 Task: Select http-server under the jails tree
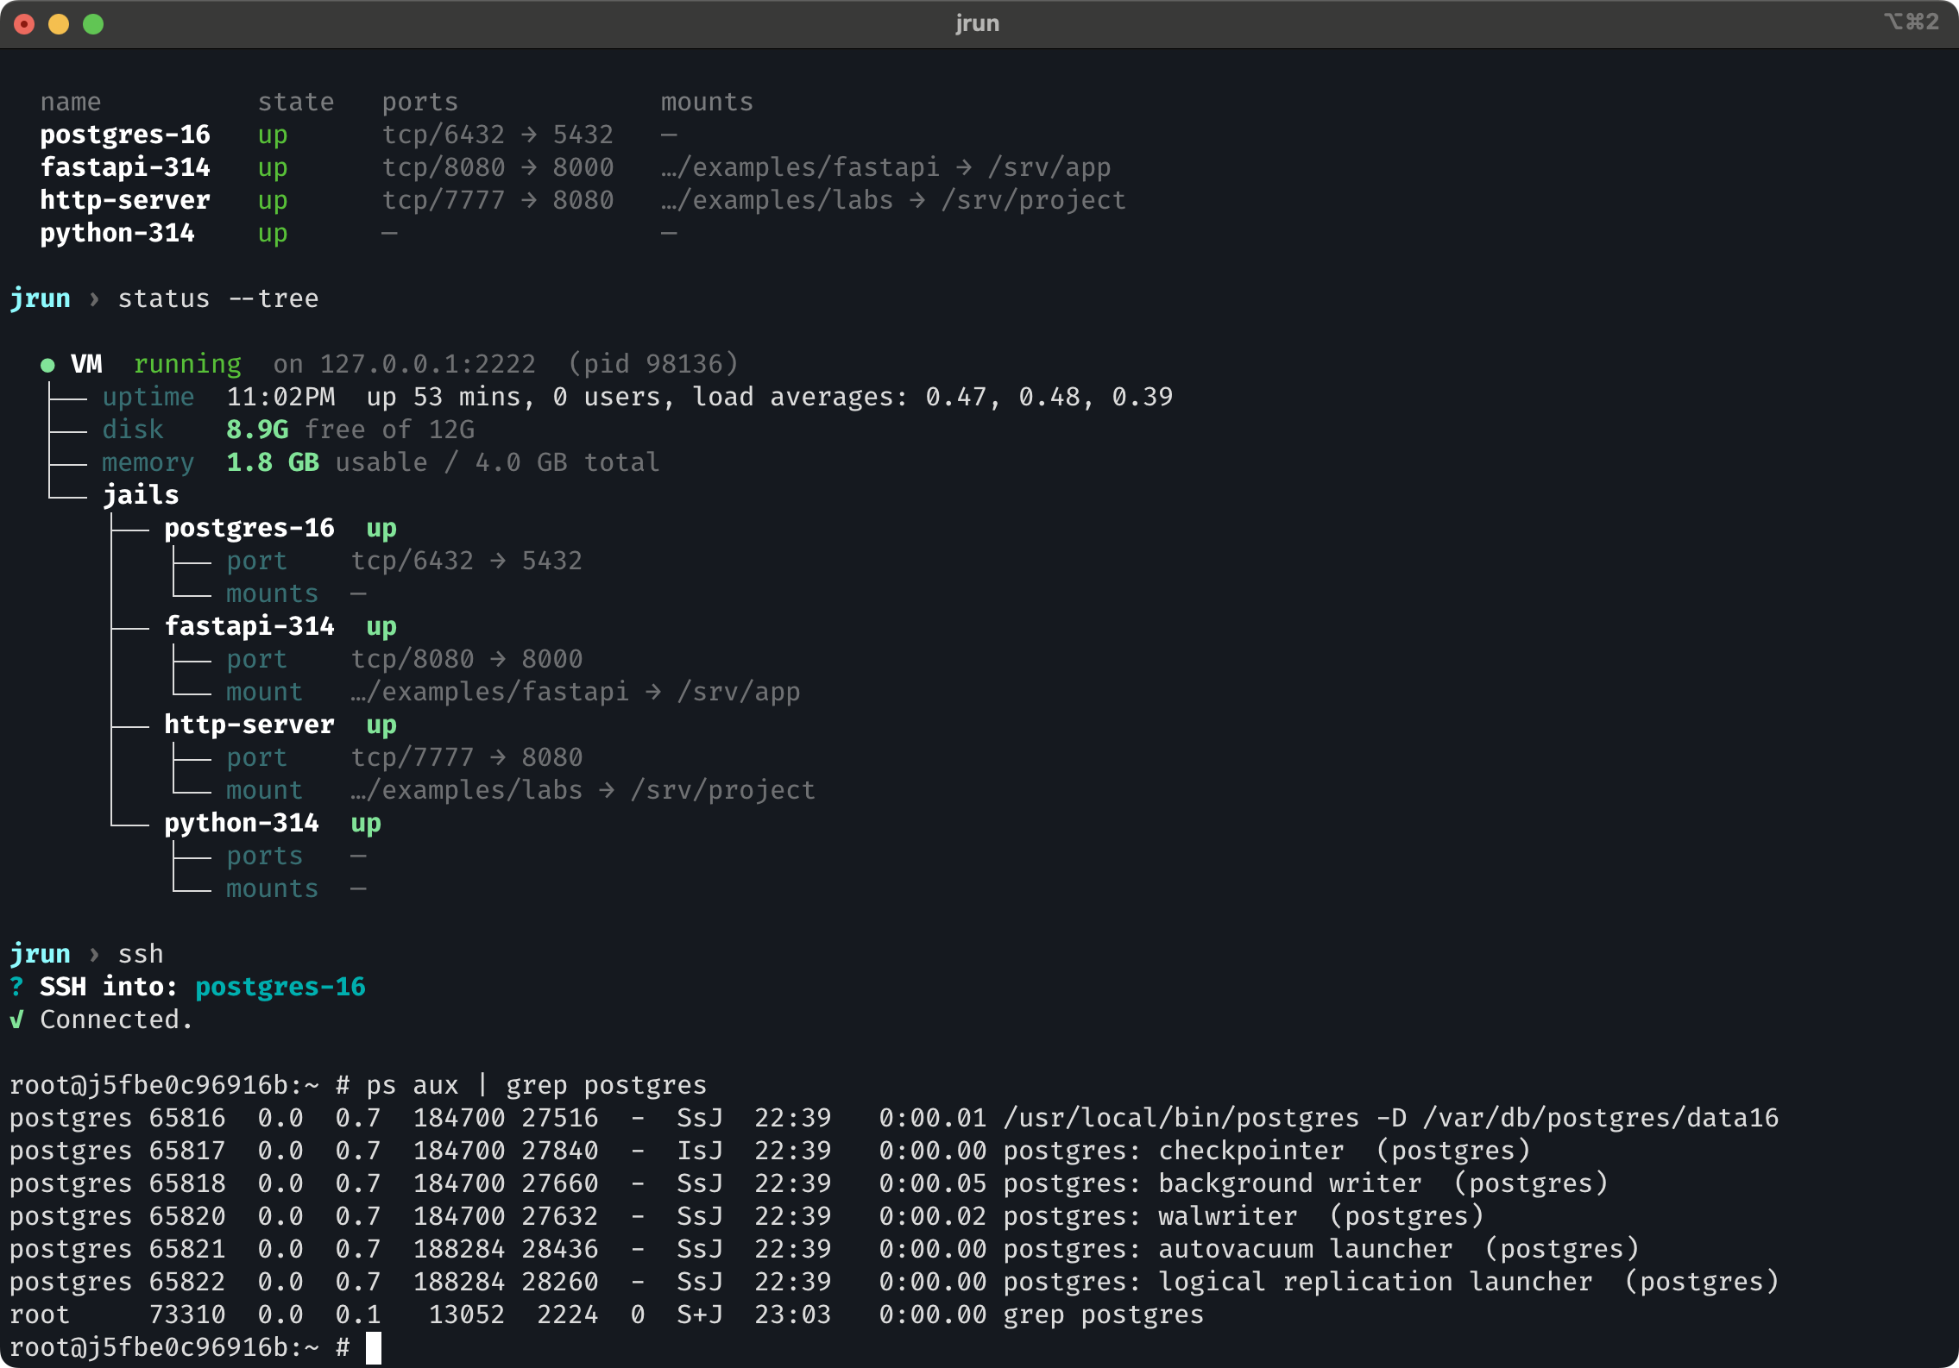pyautogui.click(x=249, y=725)
